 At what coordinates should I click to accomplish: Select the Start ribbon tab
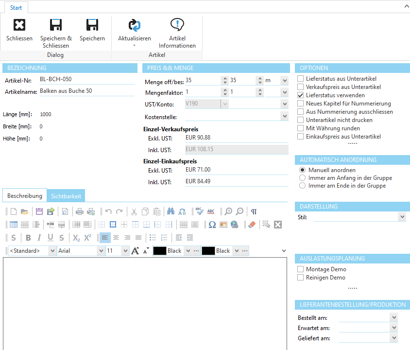[x=16, y=8]
